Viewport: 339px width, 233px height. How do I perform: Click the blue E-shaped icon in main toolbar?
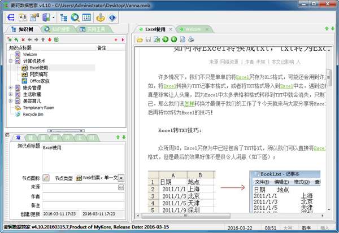11,17
